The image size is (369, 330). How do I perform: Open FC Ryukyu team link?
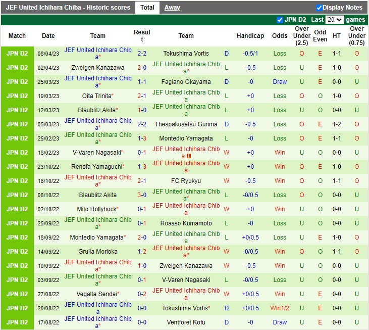[x=186, y=180]
